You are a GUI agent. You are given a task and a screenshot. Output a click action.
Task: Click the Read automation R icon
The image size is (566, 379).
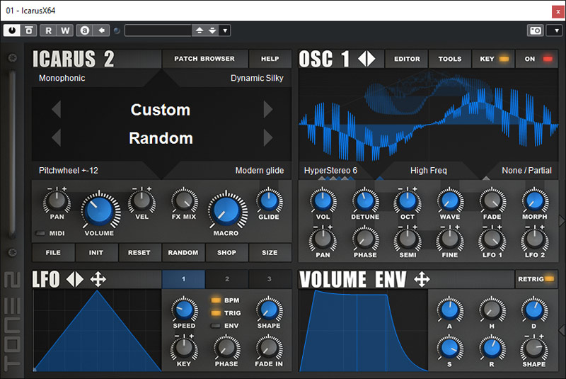(x=49, y=30)
